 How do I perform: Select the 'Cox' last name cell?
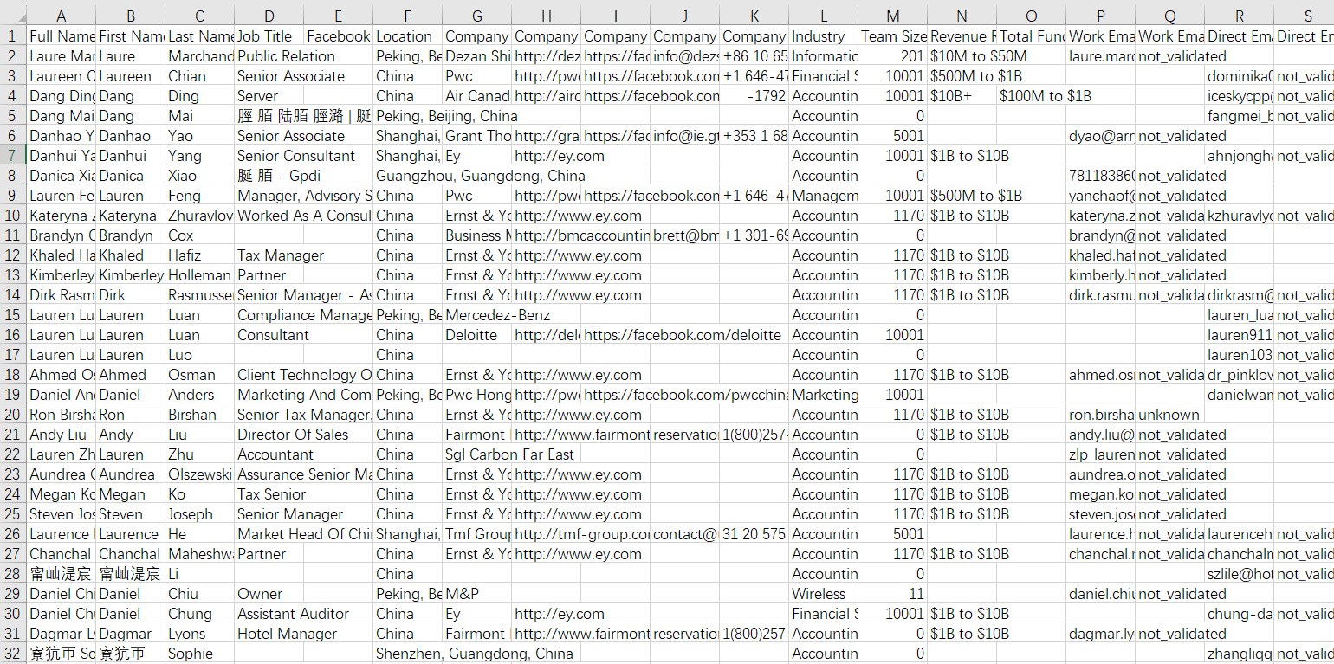199,235
